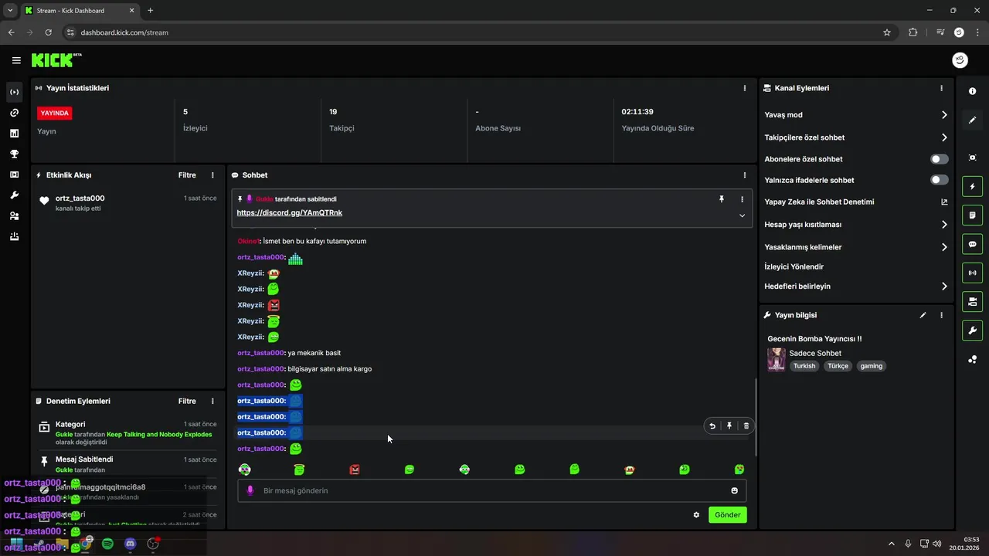The width and height of the screenshot is (989, 556).
Task: Open the Sadece Sohbet category thumbnail
Action: pyautogui.click(x=776, y=359)
